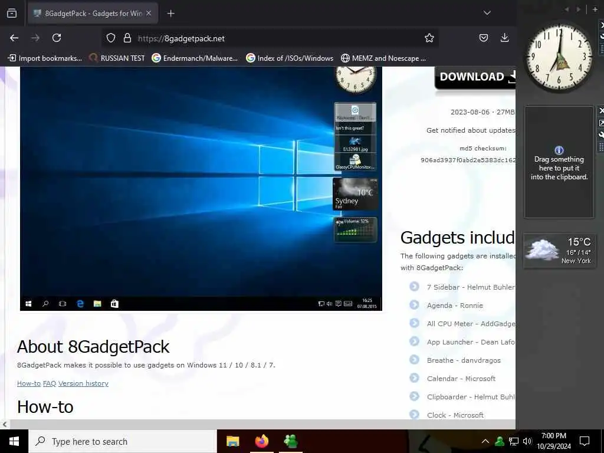Open the MEMZ and Noescape bookmark
The image size is (604, 453).
383,58
